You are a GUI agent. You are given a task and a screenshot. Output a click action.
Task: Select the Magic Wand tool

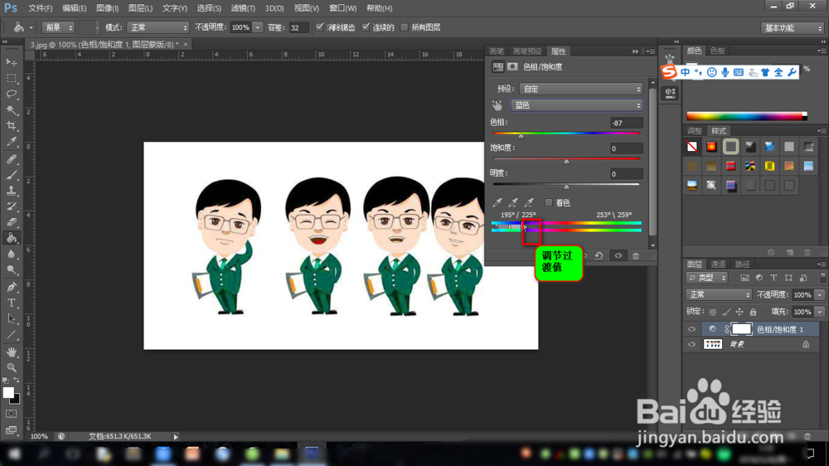pyautogui.click(x=11, y=110)
